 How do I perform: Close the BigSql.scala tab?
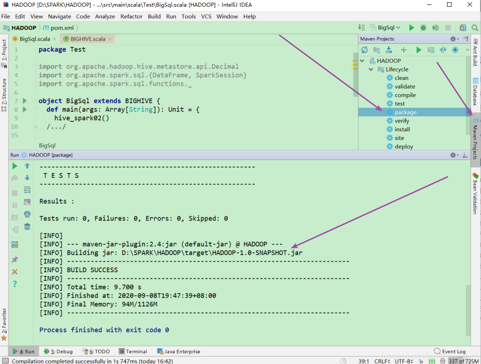click(54, 39)
